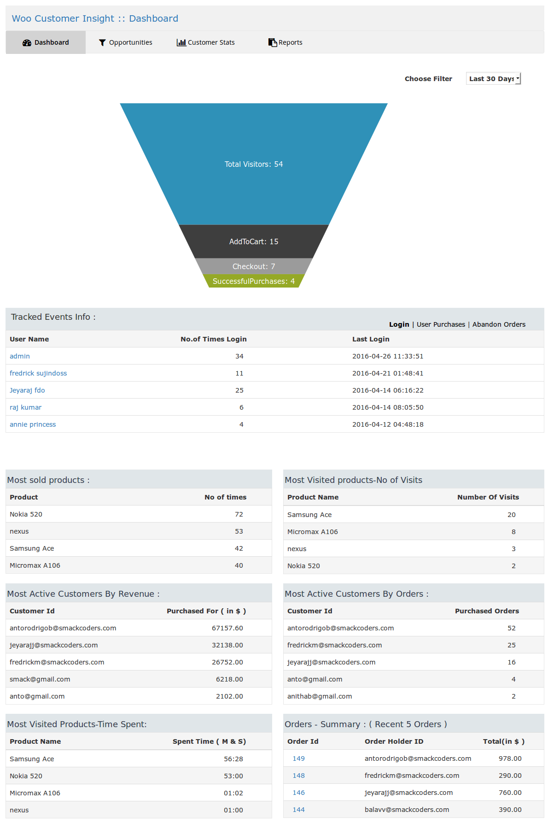
Task: Click the grey Checkout funnel segment
Action: tap(254, 266)
